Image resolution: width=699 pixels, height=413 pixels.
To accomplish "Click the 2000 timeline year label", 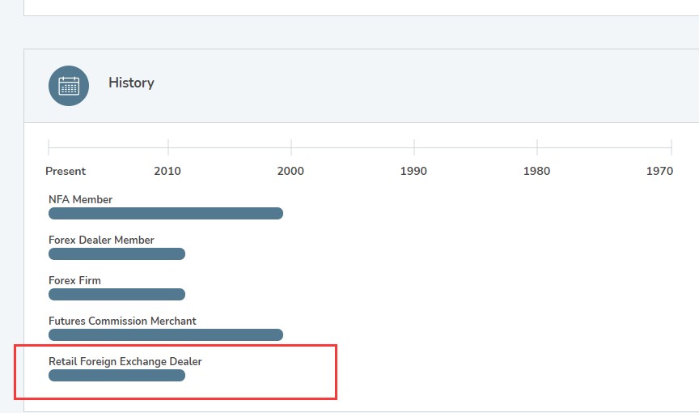I will pos(290,171).
